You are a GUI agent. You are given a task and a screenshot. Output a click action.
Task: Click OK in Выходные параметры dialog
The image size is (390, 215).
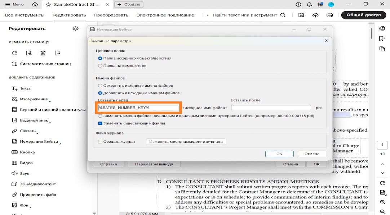pos(279,154)
